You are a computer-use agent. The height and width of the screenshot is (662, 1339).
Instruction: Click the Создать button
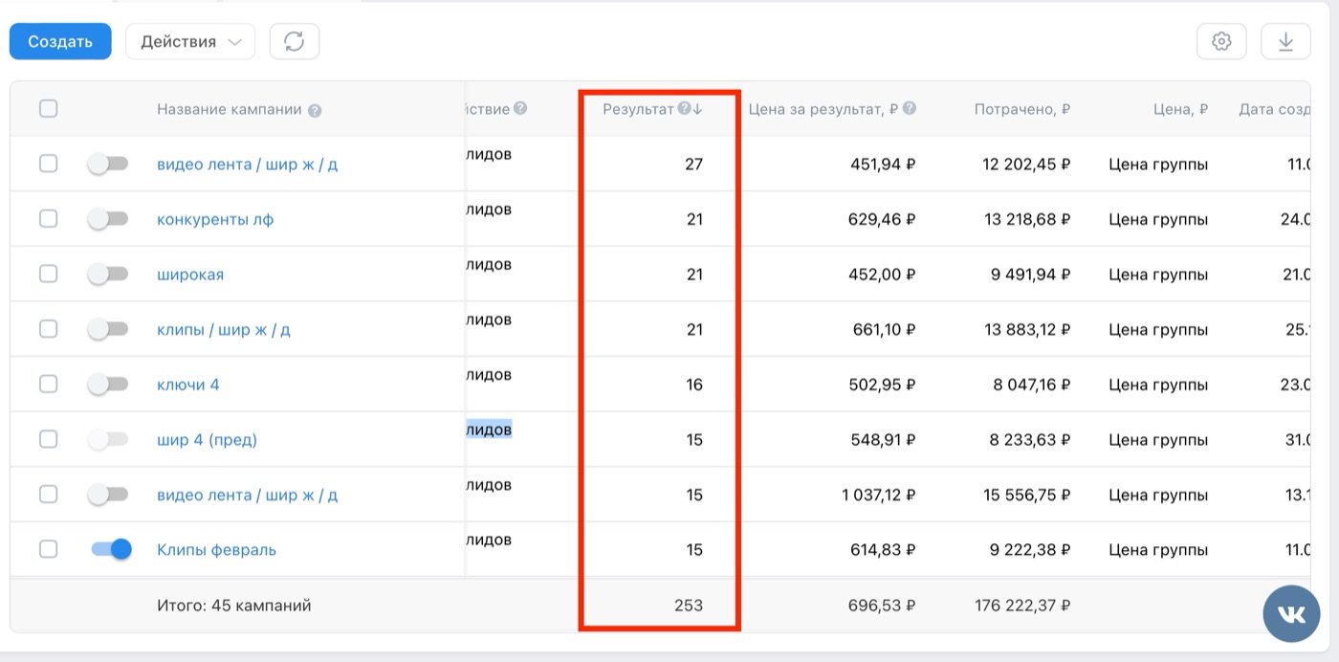point(60,41)
